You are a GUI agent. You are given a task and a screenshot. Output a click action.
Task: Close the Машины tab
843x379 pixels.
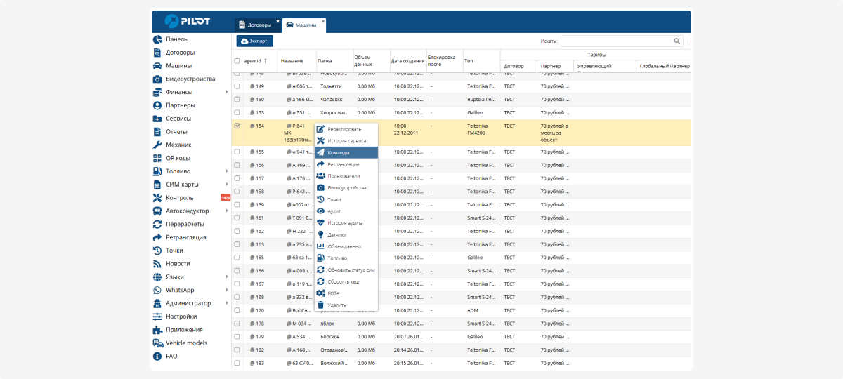click(323, 21)
